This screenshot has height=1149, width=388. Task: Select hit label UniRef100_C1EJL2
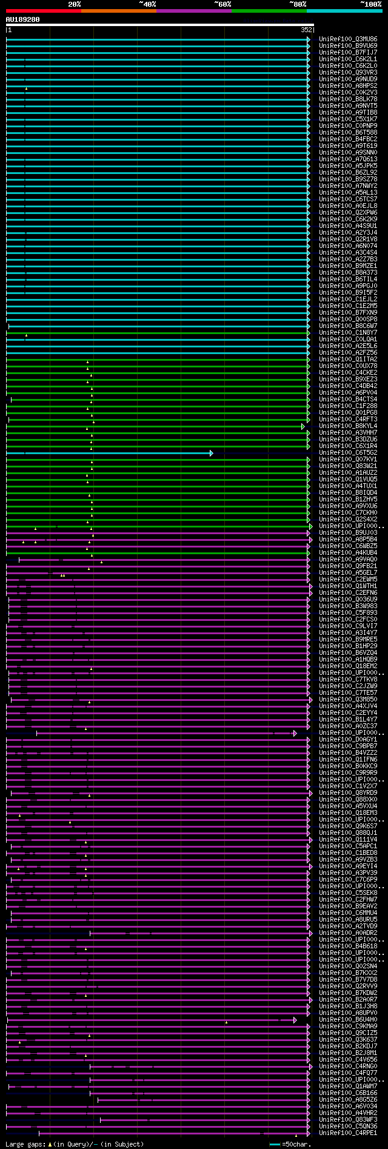[x=348, y=299]
